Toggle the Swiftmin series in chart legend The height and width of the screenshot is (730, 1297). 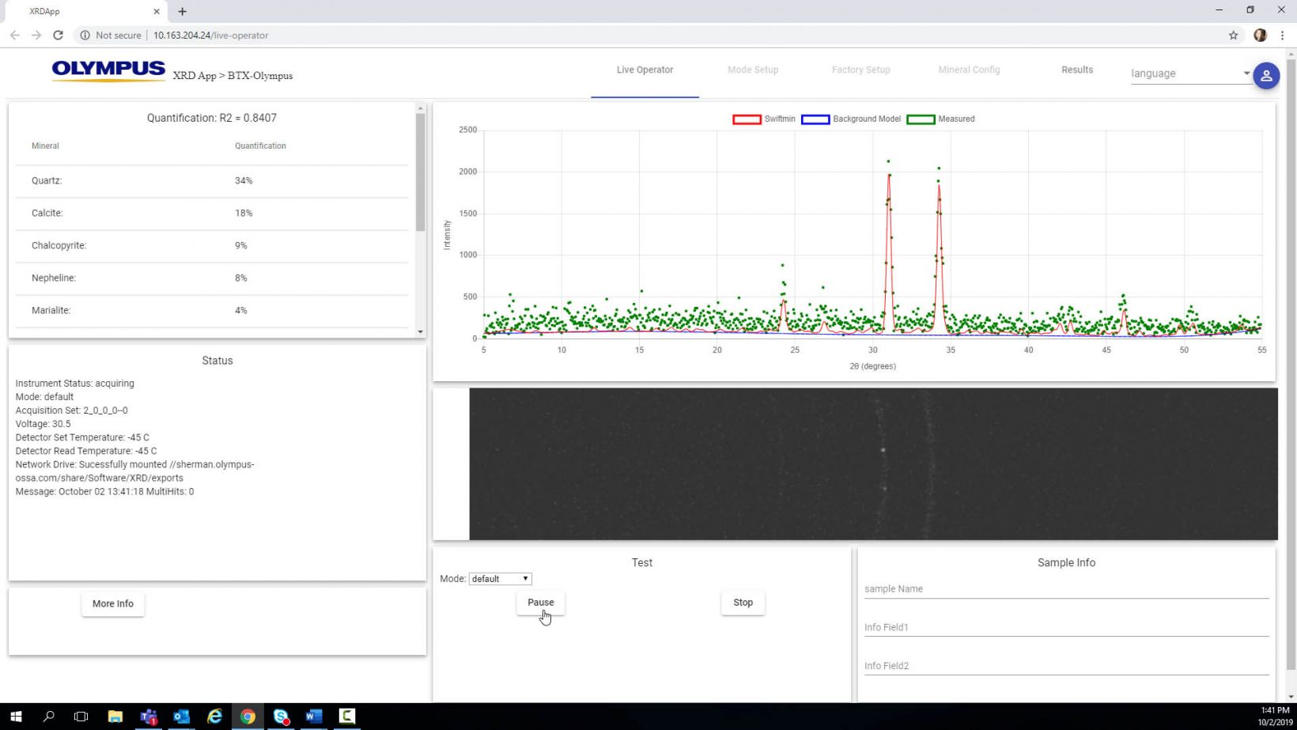[x=764, y=119]
